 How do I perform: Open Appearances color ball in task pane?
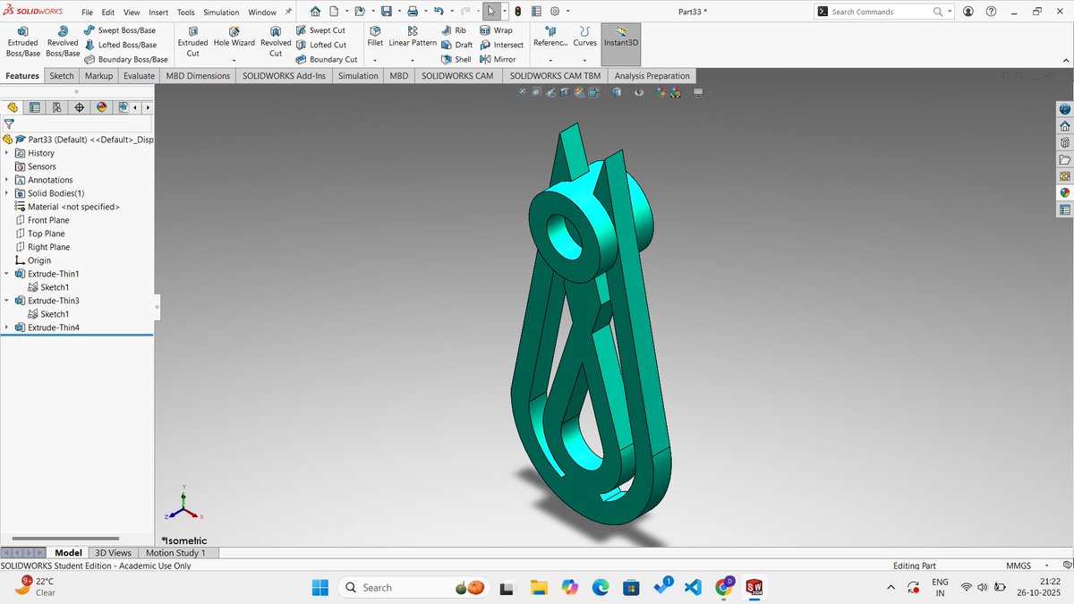[1064, 192]
